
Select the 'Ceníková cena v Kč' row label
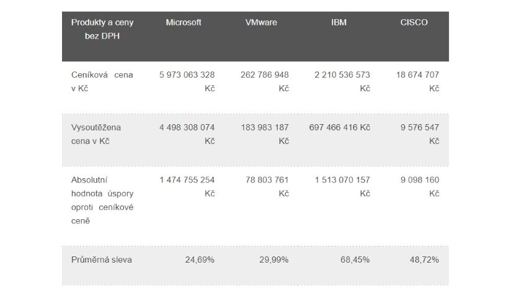point(102,81)
